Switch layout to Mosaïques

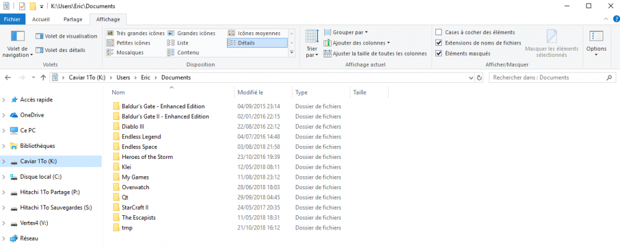125,53
